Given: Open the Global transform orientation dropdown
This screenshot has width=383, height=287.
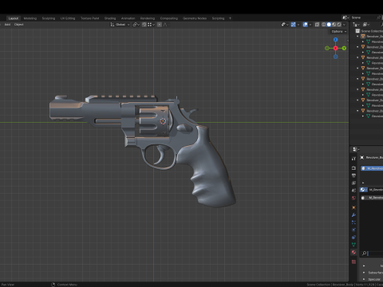Looking at the screenshot, I should click(120, 25).
